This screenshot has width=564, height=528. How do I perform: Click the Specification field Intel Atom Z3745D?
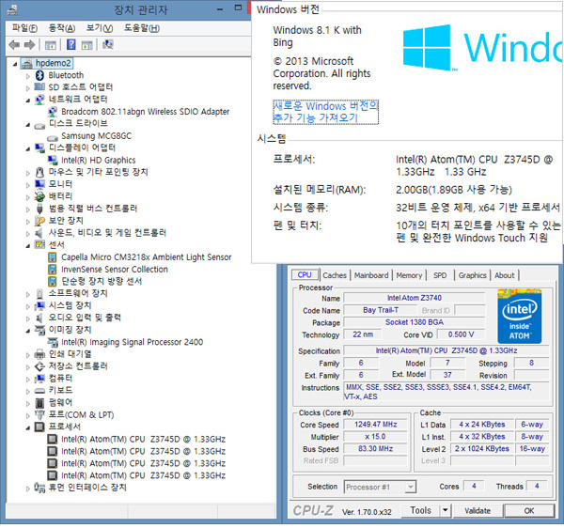click(x=446, y=350)
